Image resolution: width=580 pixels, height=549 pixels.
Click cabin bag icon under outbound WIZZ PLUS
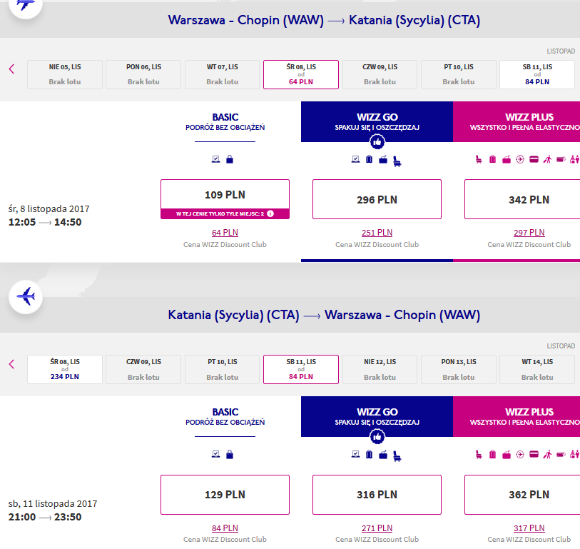tap(507, 159)
